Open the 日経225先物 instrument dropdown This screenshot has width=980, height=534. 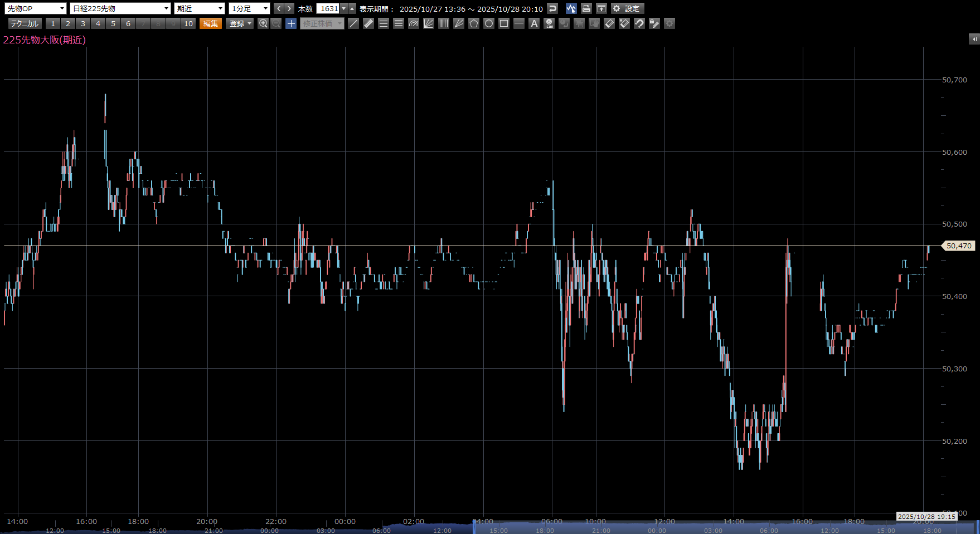[120, 8]
